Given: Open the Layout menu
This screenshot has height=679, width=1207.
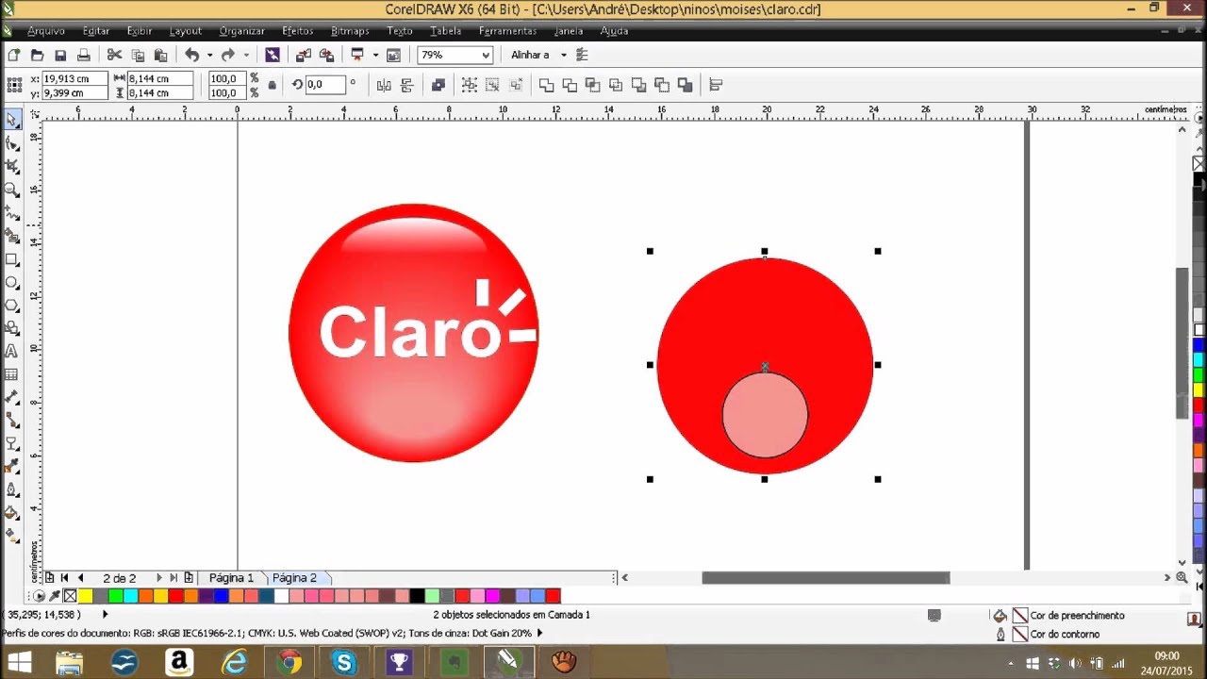Looking at the screenshot, I should coord(186,31).
